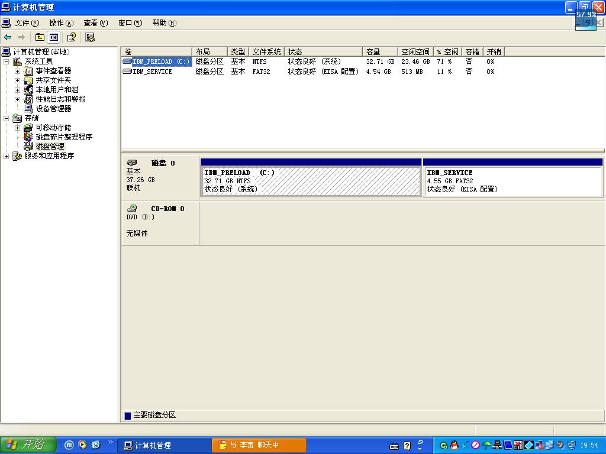Select the 本地用户和组 icon
This screenshot has height=454, width=606.
click(28, 90)
